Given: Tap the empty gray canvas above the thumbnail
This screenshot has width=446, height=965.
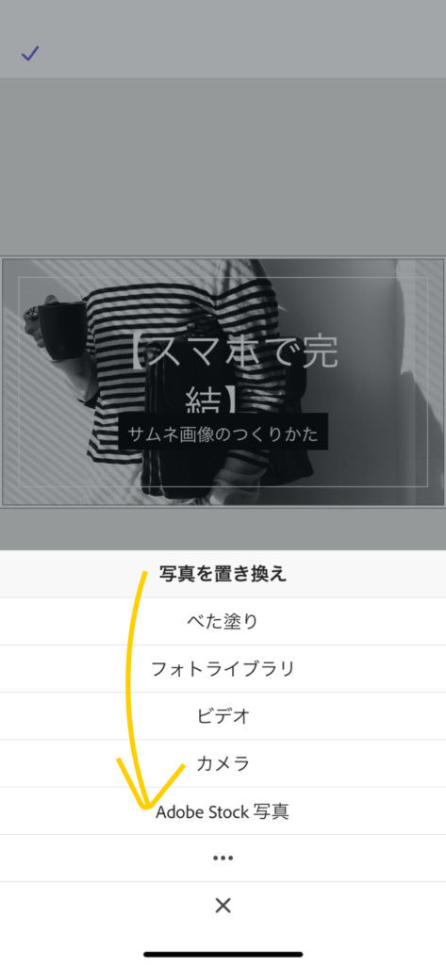Looking at the screenshot, I should click(223, 166).
